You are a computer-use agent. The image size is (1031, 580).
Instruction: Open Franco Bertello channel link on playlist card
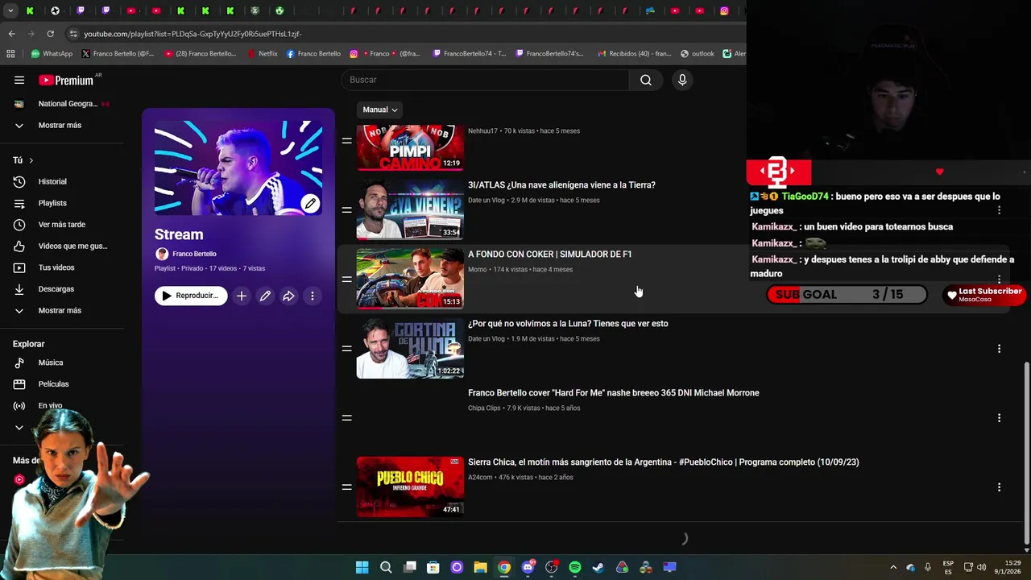click(194, 254)
